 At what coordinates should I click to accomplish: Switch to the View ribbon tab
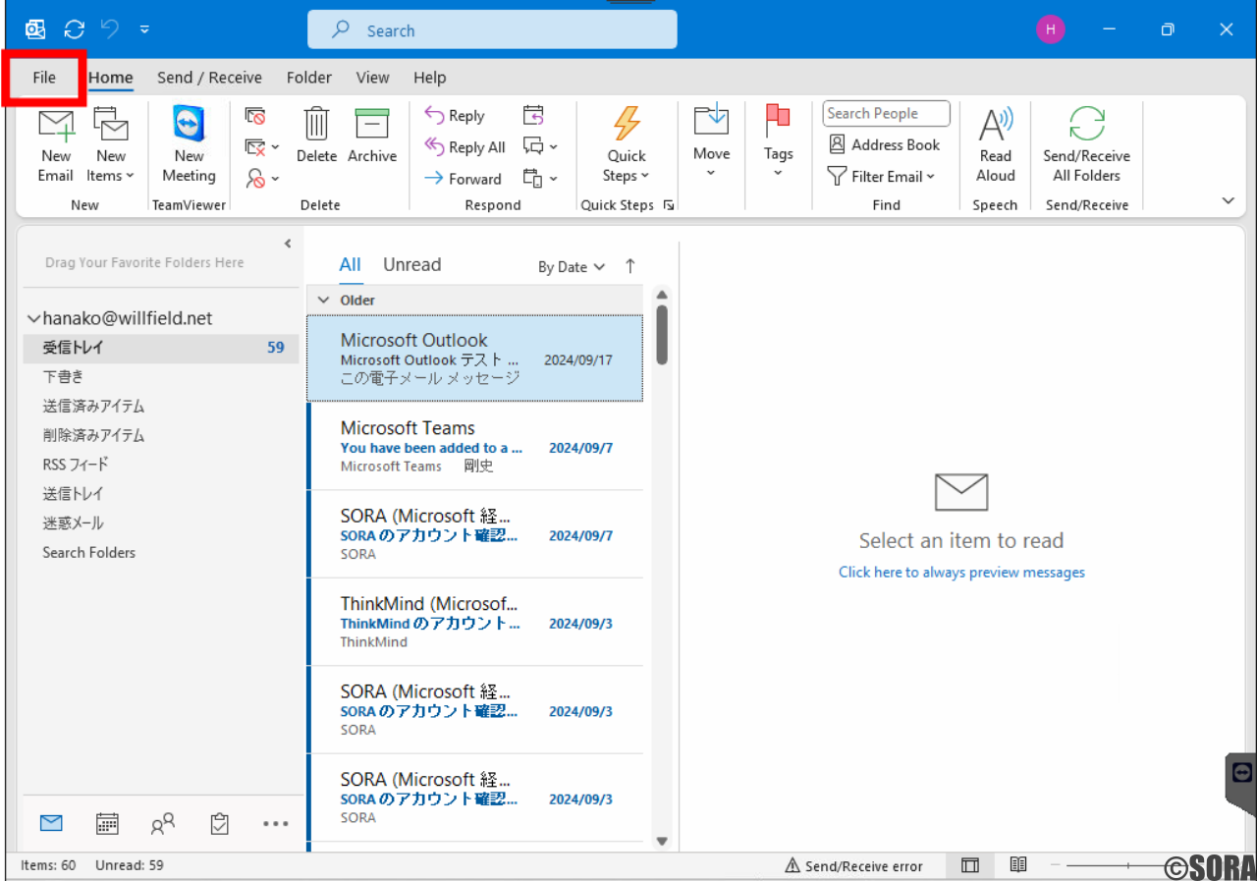tap(372, 77)
